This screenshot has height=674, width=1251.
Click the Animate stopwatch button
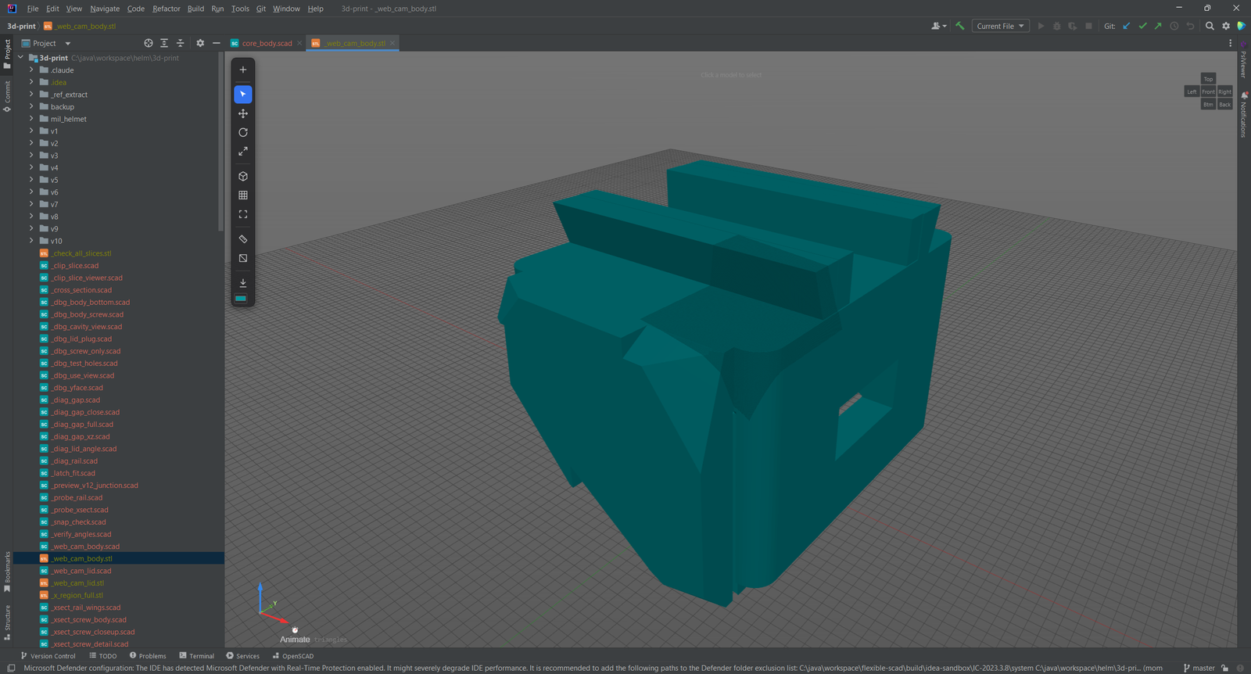point(295,634)
